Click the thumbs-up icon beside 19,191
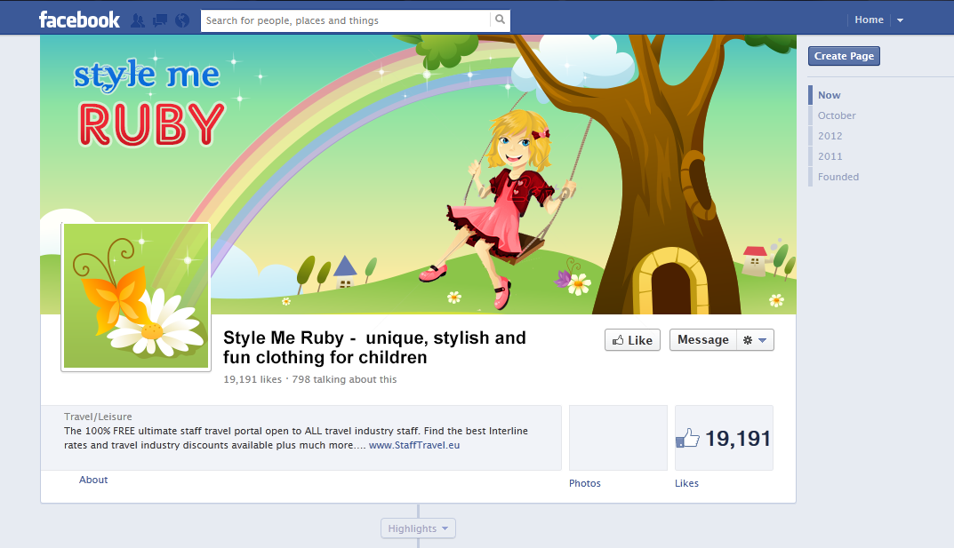This screenshot has width=954, height=548. pos(687,439)
